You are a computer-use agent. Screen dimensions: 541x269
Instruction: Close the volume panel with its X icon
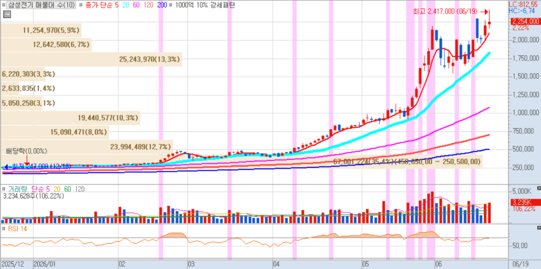[539, 188]
